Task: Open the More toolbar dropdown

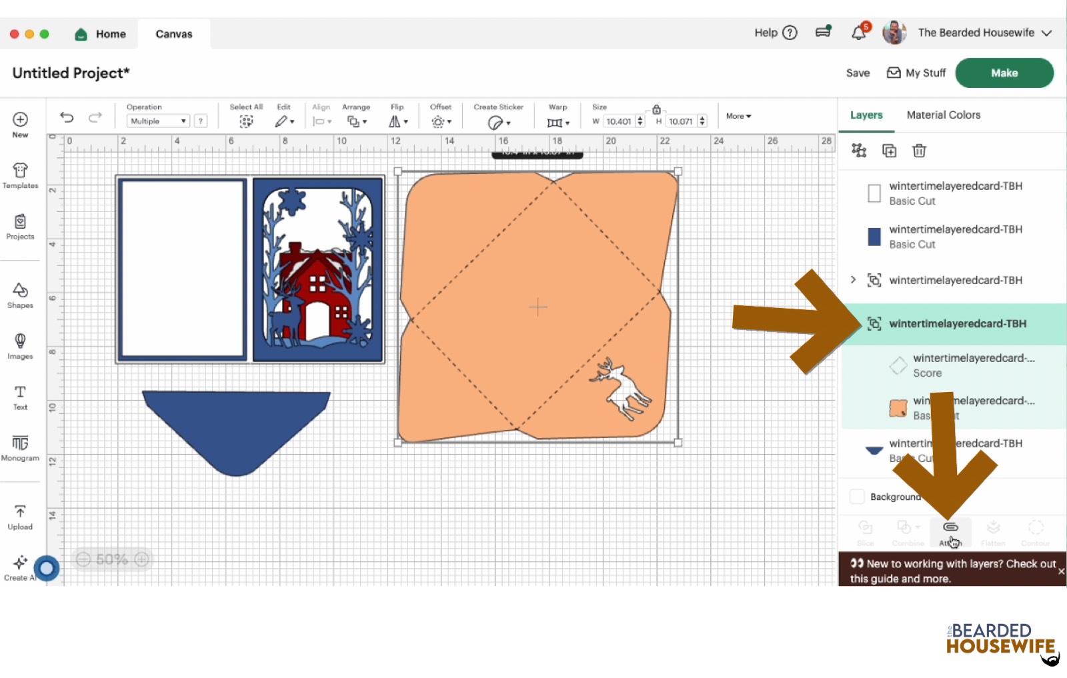Action: coord(738,116)
